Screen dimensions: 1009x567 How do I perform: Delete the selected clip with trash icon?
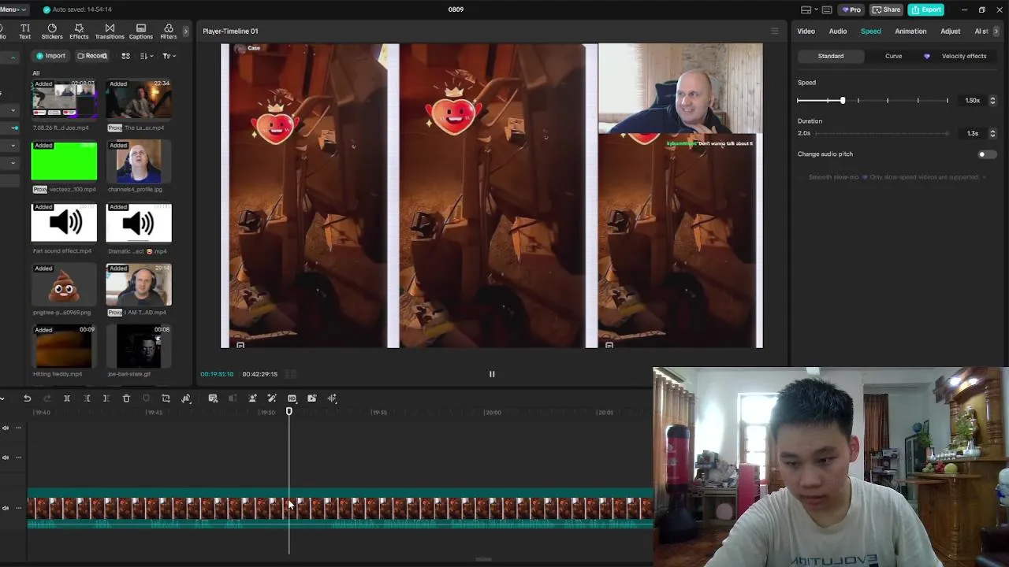tap(126, 398)
